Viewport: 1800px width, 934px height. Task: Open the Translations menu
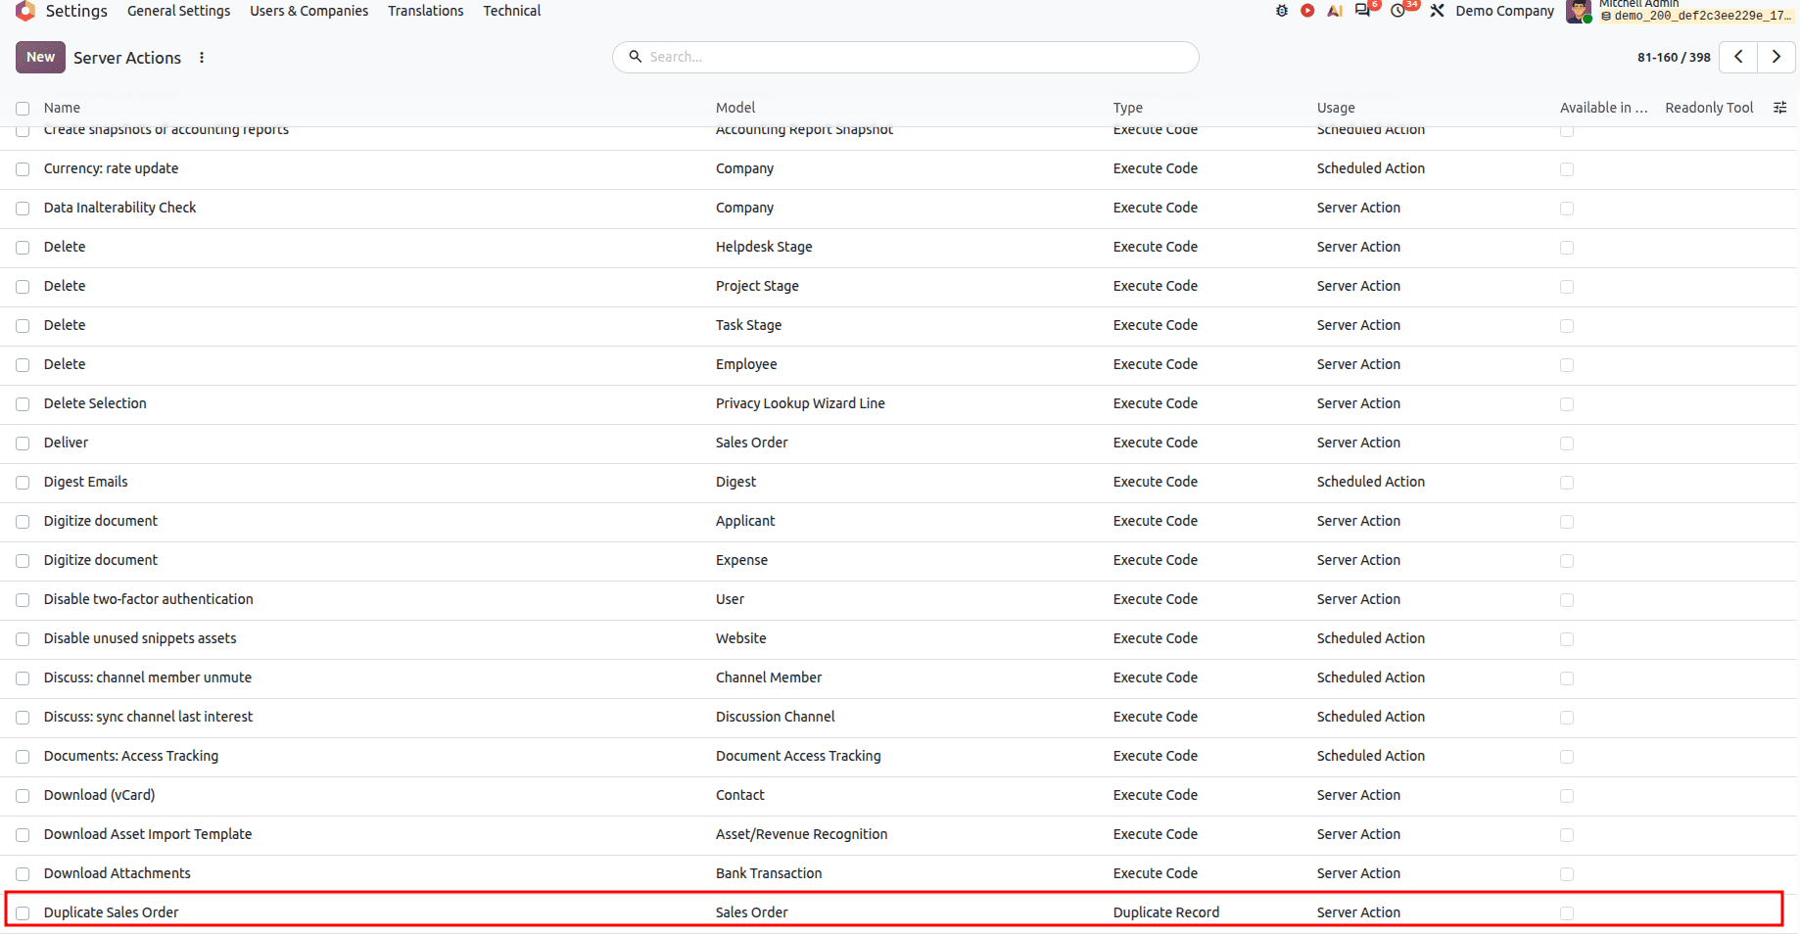(426, 11)
